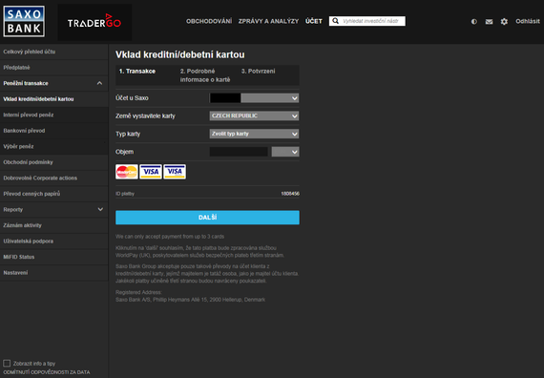The image size is (544, 378).
Task: Open 'Uživatelská podpora' in the sidebar
Action: 53,241
